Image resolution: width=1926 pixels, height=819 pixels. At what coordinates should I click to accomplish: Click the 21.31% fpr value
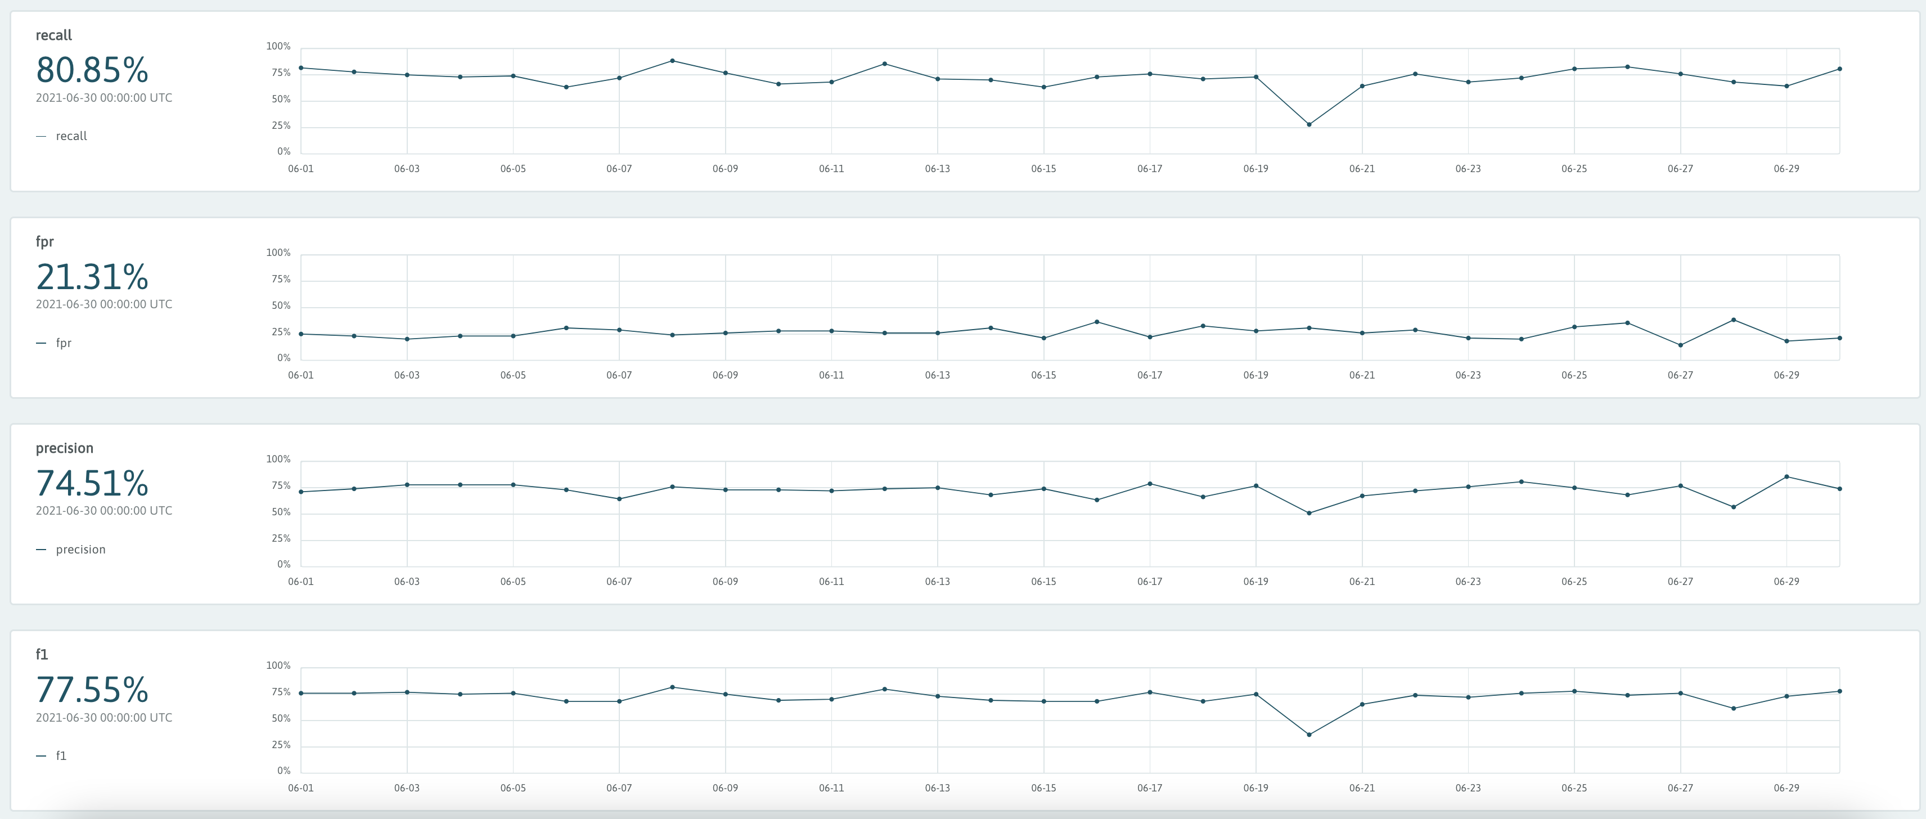pyautogui.click(x=92, y=277)
